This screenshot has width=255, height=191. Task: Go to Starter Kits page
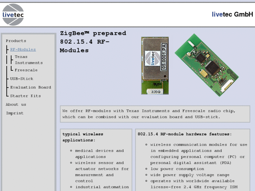(25, 96)
